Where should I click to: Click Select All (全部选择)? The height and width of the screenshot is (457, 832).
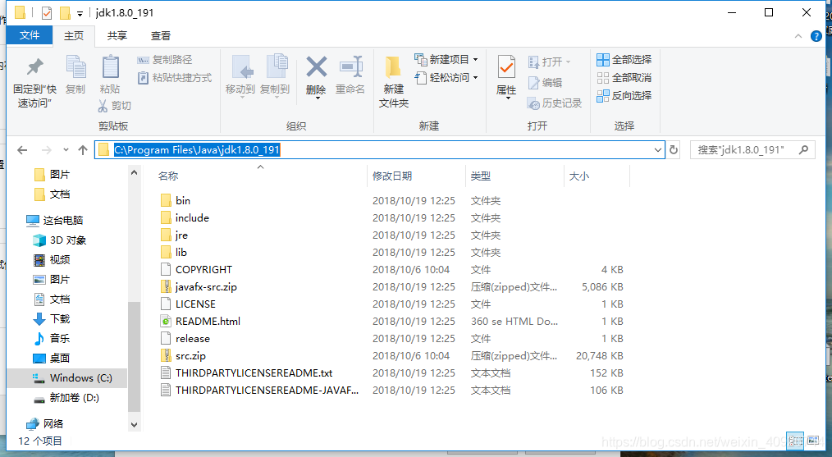(624, 59)
